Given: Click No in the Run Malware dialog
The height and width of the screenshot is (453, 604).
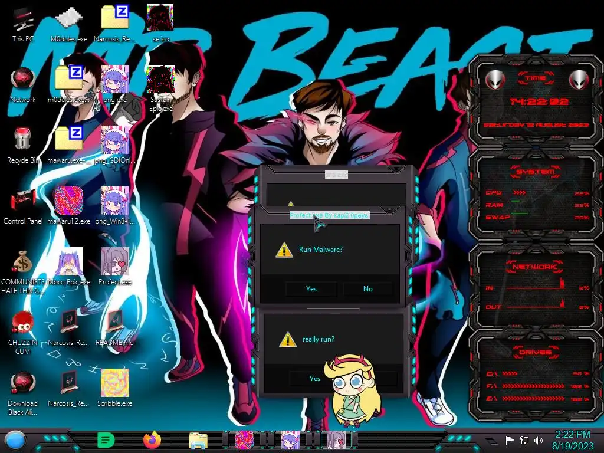Looking at the screenshot, I should tap(368, 288).
